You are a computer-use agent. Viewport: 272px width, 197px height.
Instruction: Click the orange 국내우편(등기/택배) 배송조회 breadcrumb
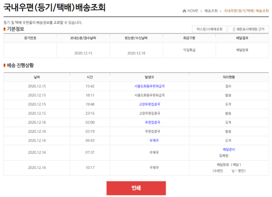[x=246, y=11]
